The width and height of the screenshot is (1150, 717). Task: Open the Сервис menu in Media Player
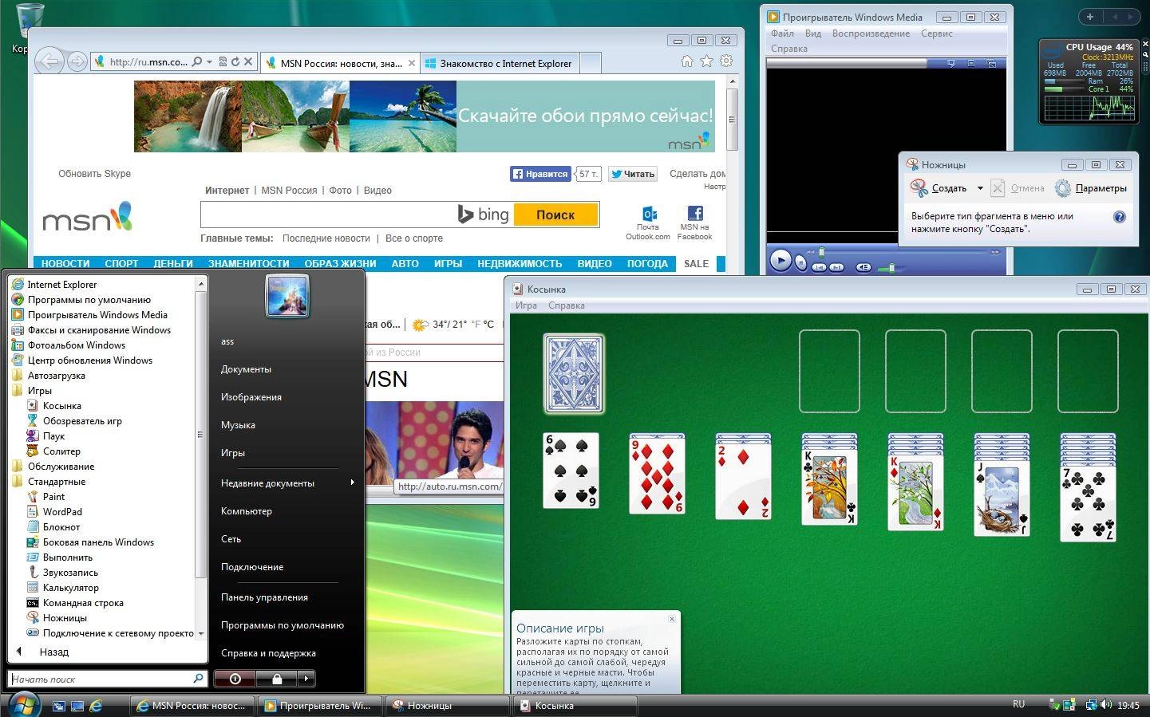pos(937,33)
